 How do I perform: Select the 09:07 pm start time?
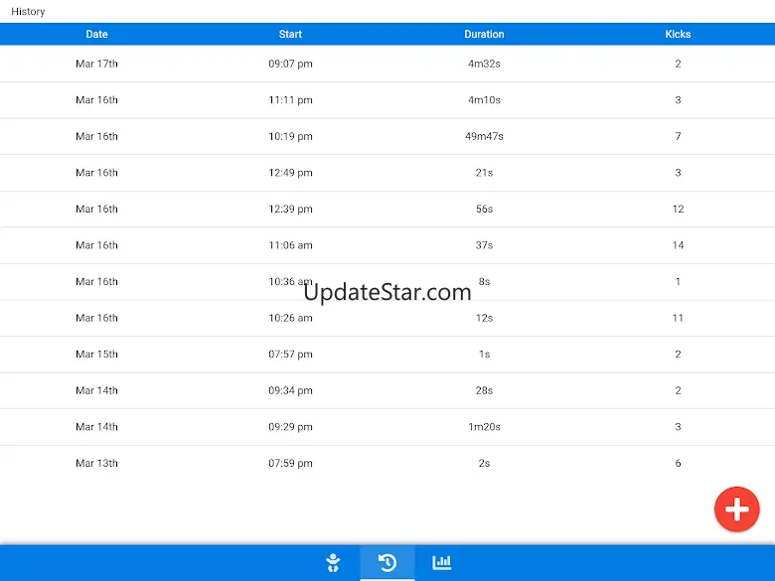click(290, 64)
